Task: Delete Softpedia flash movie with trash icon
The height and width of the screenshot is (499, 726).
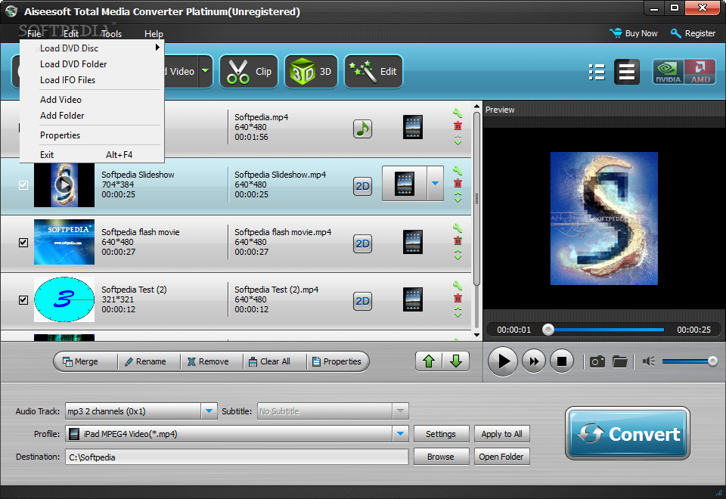Action: [458, 240]
